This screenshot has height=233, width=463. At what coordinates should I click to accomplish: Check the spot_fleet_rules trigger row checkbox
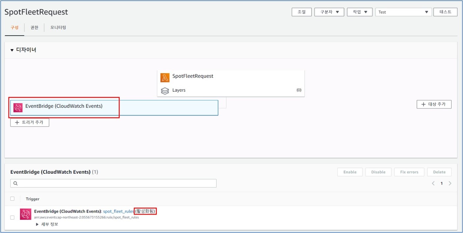(x=13, y=218)
